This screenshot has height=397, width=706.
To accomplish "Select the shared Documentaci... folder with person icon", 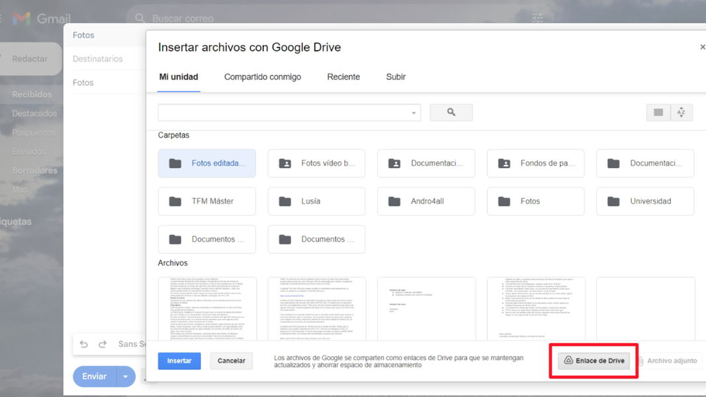I will click(426, 163).
